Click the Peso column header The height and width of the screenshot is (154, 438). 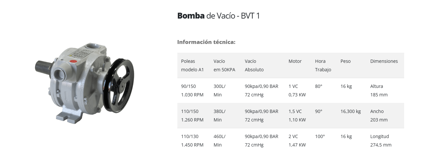coord(346,61)
